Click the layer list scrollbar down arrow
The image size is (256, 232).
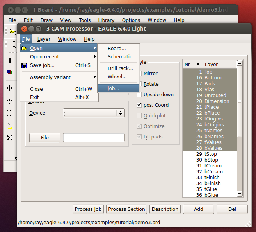click(240, 194)
